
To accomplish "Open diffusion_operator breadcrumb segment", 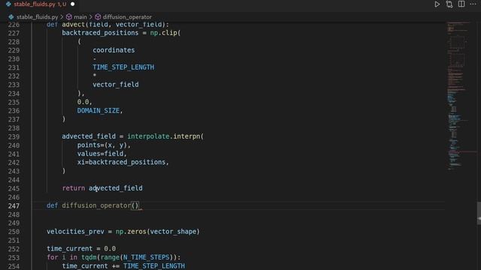I will [x=127, y=17].
